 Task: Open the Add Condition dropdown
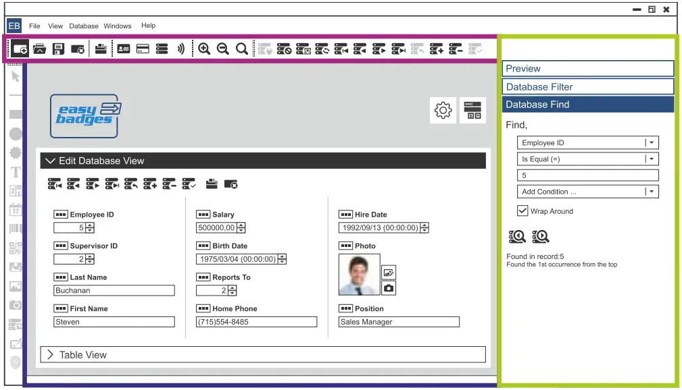pos(651,191)
